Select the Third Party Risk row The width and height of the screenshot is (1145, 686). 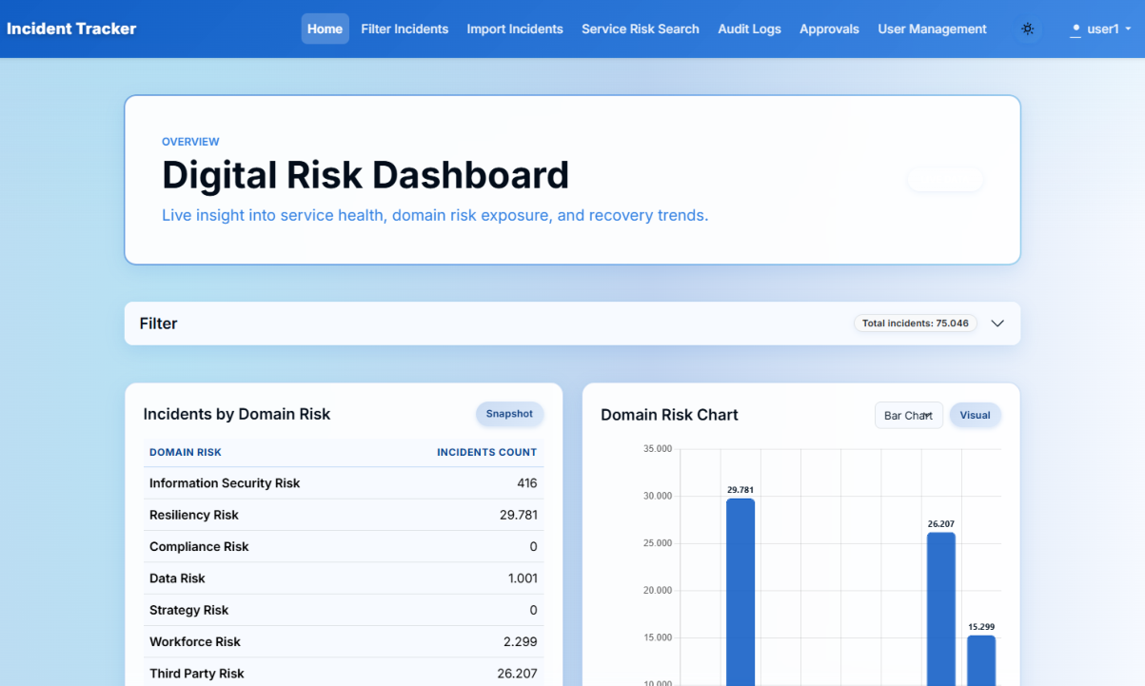point(344,673)
